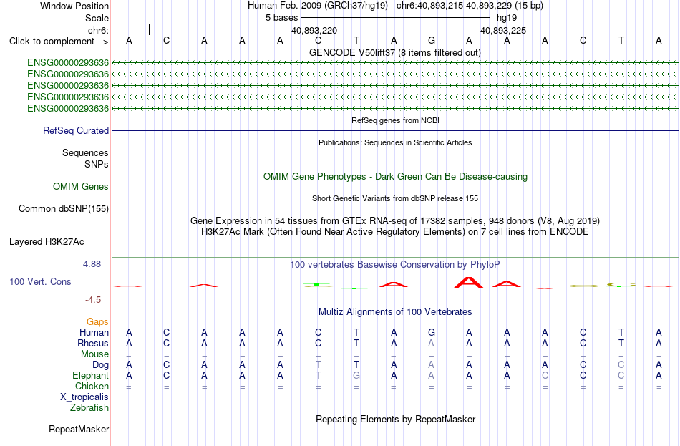This screenshot has height=446, width=680.
Task: Click the 100 Vert. Cons label
Action: [x=40, y=282]
